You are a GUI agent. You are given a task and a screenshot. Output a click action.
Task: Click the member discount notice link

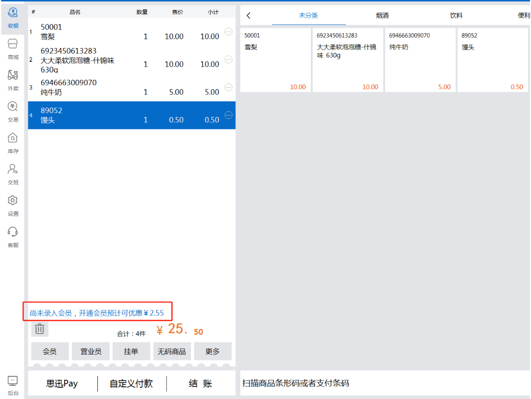click(x=97, y=313)
